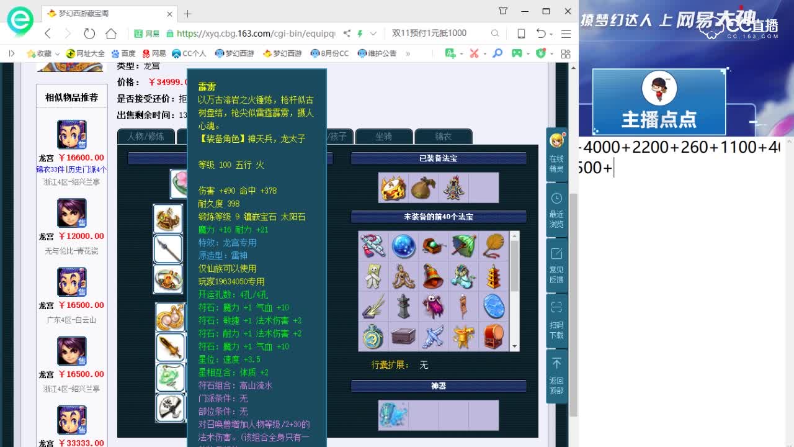The width and height of the screenshot is (794, 447).
Task: Open the 百度 bookmark
Action: coord(123,53)
